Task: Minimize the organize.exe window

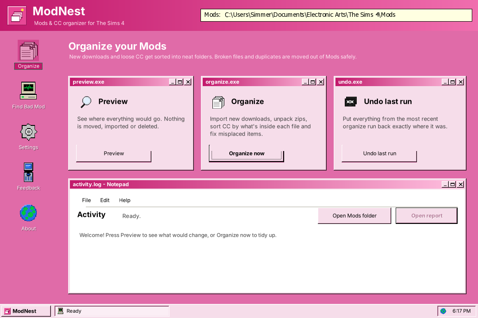Action: tap(305, 82)
